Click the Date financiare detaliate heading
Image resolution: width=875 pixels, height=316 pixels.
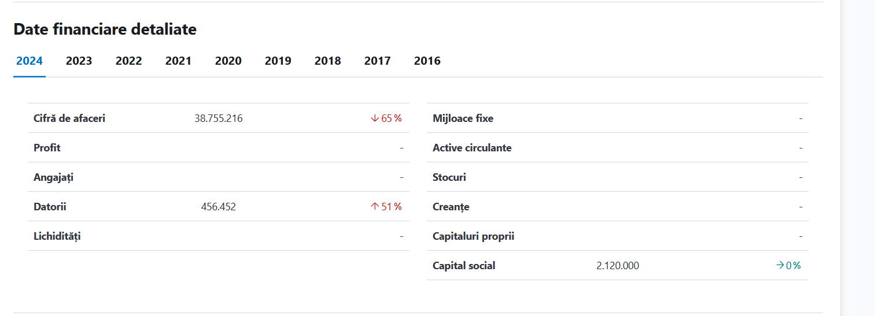(x=105, y=29)
